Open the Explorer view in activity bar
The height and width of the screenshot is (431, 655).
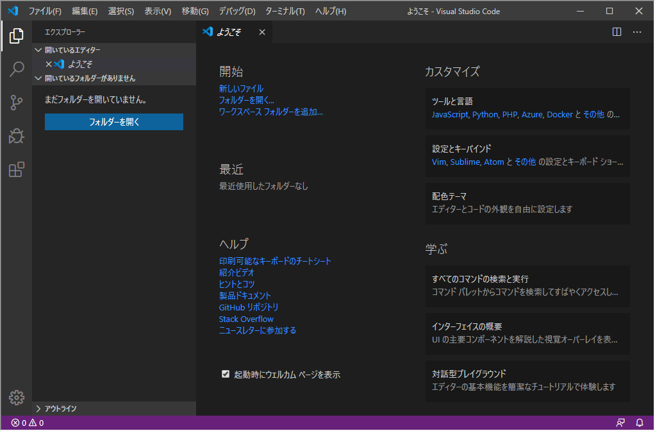pyautogui.click(x=16, y=36)
